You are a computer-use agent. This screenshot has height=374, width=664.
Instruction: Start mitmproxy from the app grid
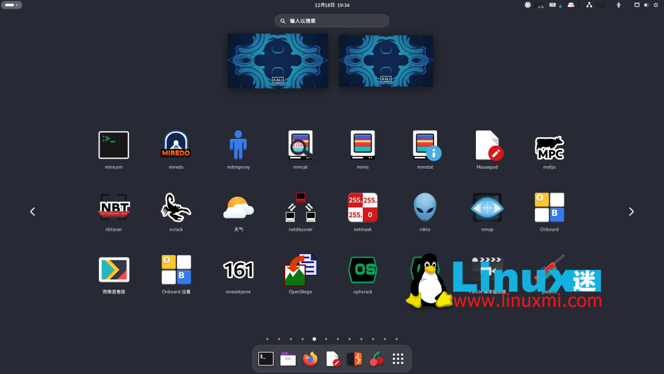pyautogui.click(x=238, y=145)
